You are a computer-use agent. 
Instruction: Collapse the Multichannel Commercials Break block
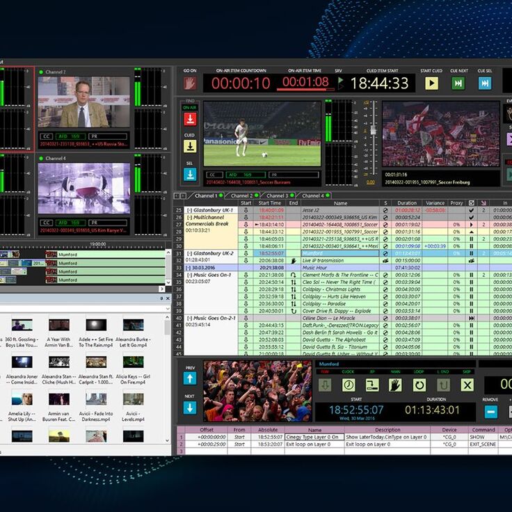point(189,218)
